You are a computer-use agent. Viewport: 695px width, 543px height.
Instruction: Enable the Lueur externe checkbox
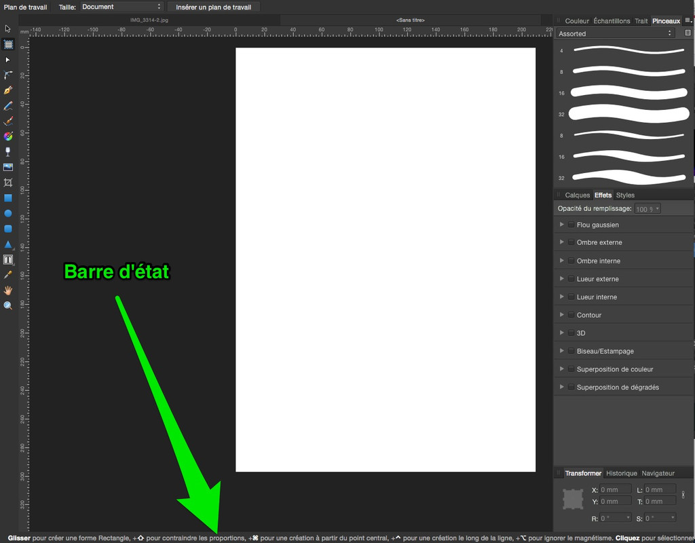(571, 279)
